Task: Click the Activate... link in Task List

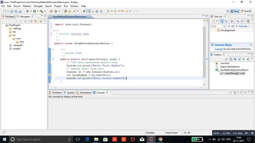Action: coord(243,26)
